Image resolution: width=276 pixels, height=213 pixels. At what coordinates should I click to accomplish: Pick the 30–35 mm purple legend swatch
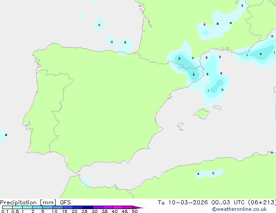(98, 207)
